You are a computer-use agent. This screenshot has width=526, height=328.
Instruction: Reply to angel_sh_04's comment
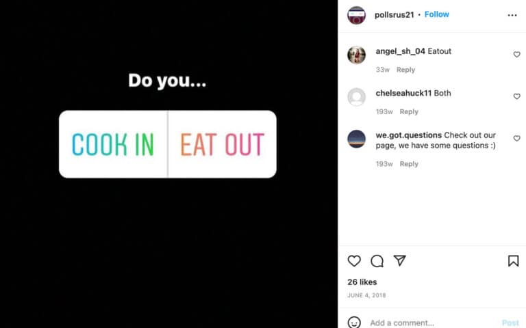coord(405,70)
